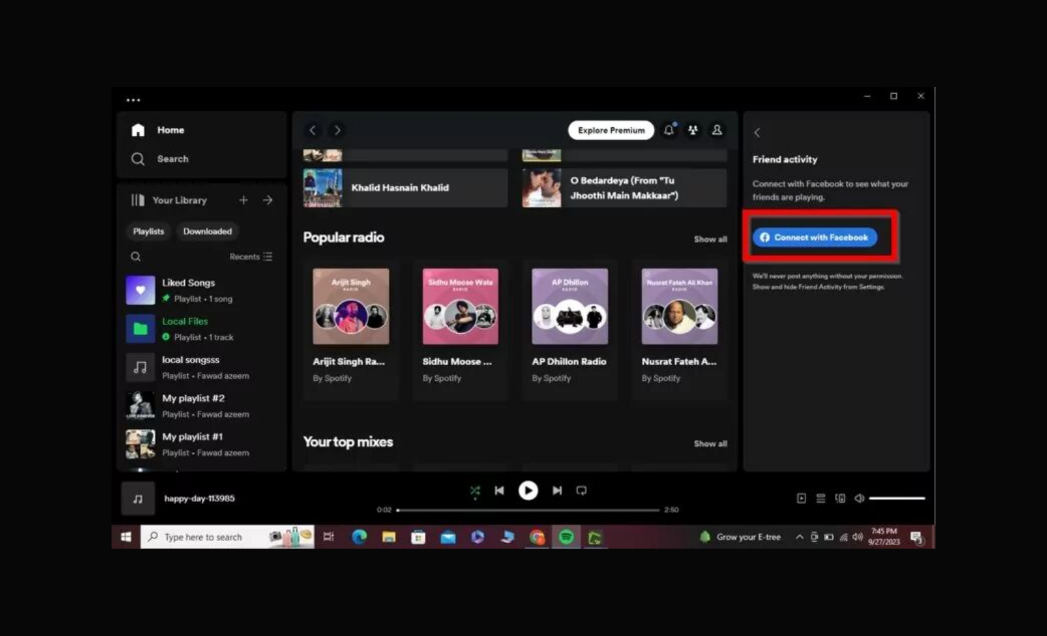The height and width of the screenshot is (636, 1047).
Task: Open Khalid Hasnain Khalid card
Action: click(x=405, y=187)
